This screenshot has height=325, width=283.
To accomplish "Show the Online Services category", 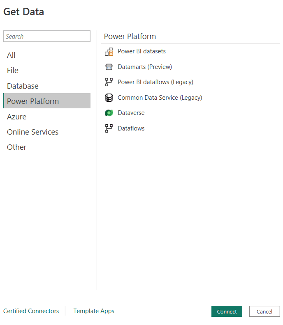I will tap(47, 132).
